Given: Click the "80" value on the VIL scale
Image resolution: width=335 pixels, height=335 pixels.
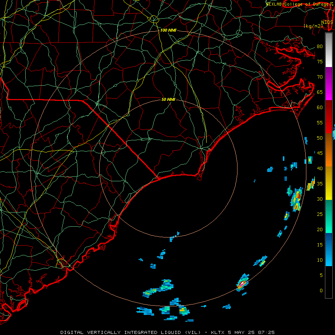Looking at the screenshot, I should click(320, 47).
